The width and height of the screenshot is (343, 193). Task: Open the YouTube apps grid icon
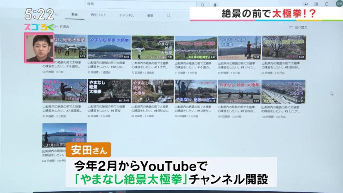click(x=316, y=4)
